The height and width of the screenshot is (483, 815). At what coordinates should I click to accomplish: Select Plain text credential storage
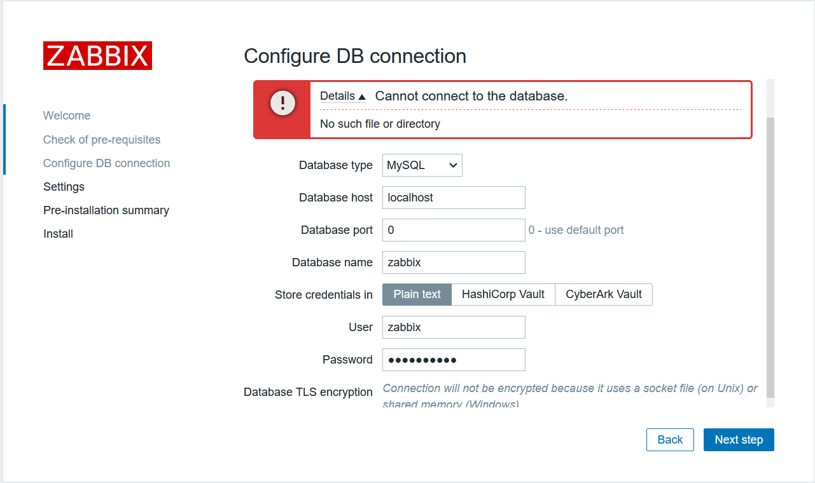[x=417, y=294]
